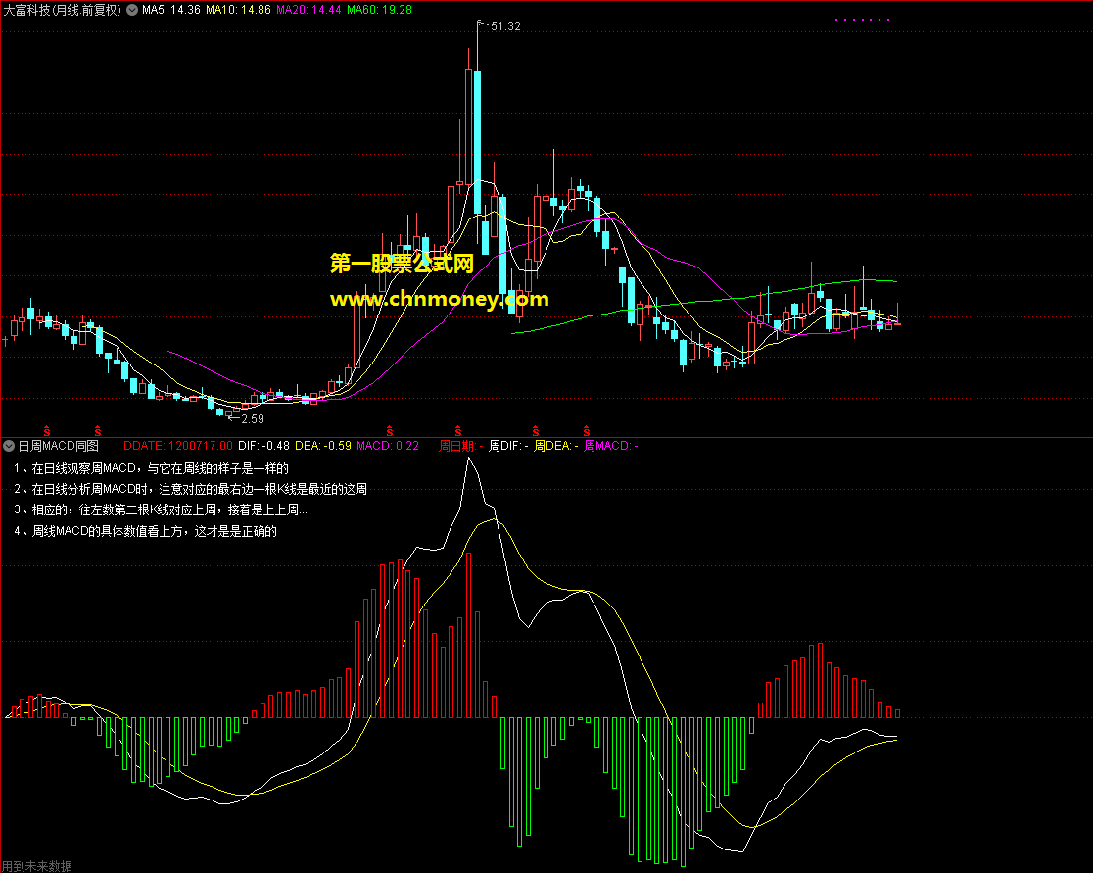This screenshot has height=873, width=1093.
Task: Click the 日周MACD同图 indicator name
Action: pos(59,446)
